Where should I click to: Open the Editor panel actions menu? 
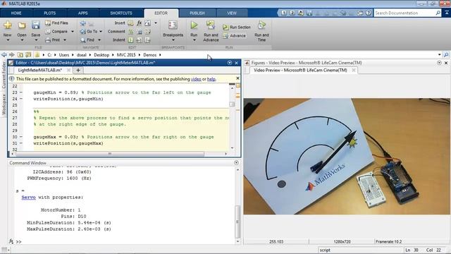point(230,63)
